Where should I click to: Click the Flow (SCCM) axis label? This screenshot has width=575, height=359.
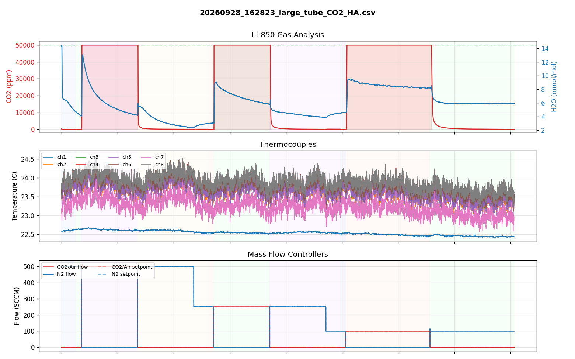17,306
